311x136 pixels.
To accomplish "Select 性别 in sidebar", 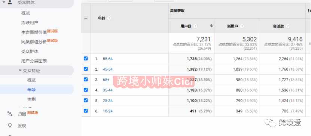I will (31, 99).
